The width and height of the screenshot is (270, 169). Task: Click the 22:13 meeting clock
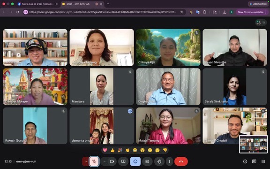[8, 161]
